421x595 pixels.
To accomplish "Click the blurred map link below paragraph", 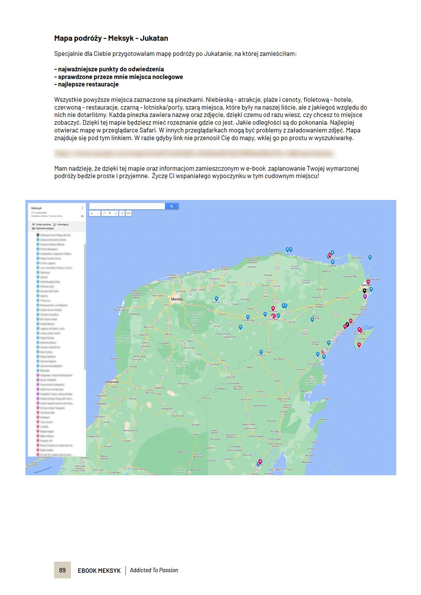I will point(194,154).
